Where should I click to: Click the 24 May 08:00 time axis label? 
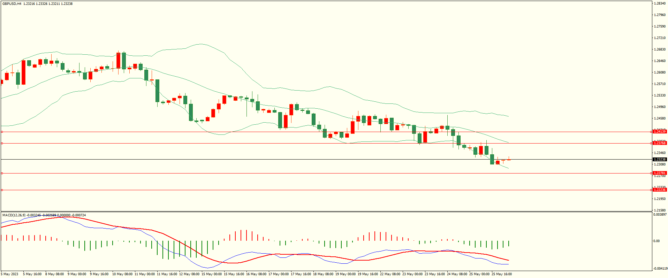coord(457,274)
